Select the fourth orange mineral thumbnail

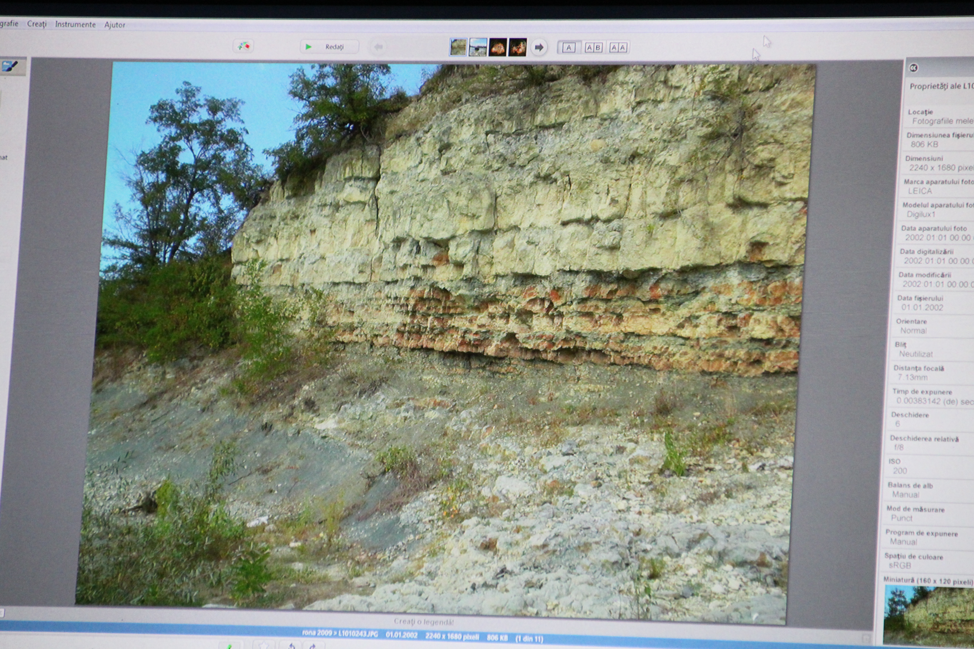tap(518, 47)
